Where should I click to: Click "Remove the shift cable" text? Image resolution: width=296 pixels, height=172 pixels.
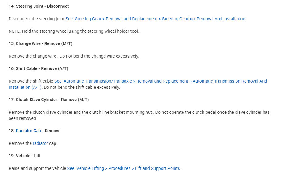tap(31, 81)
